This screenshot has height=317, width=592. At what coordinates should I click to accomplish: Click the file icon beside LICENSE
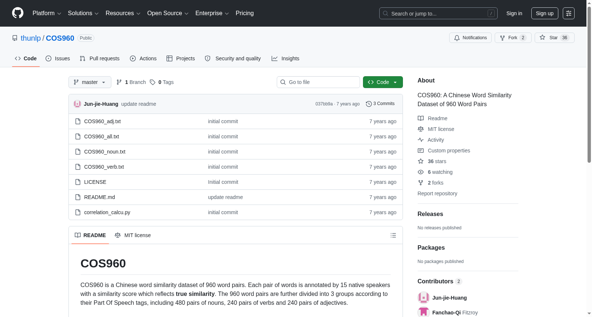(x=78, y=182)
